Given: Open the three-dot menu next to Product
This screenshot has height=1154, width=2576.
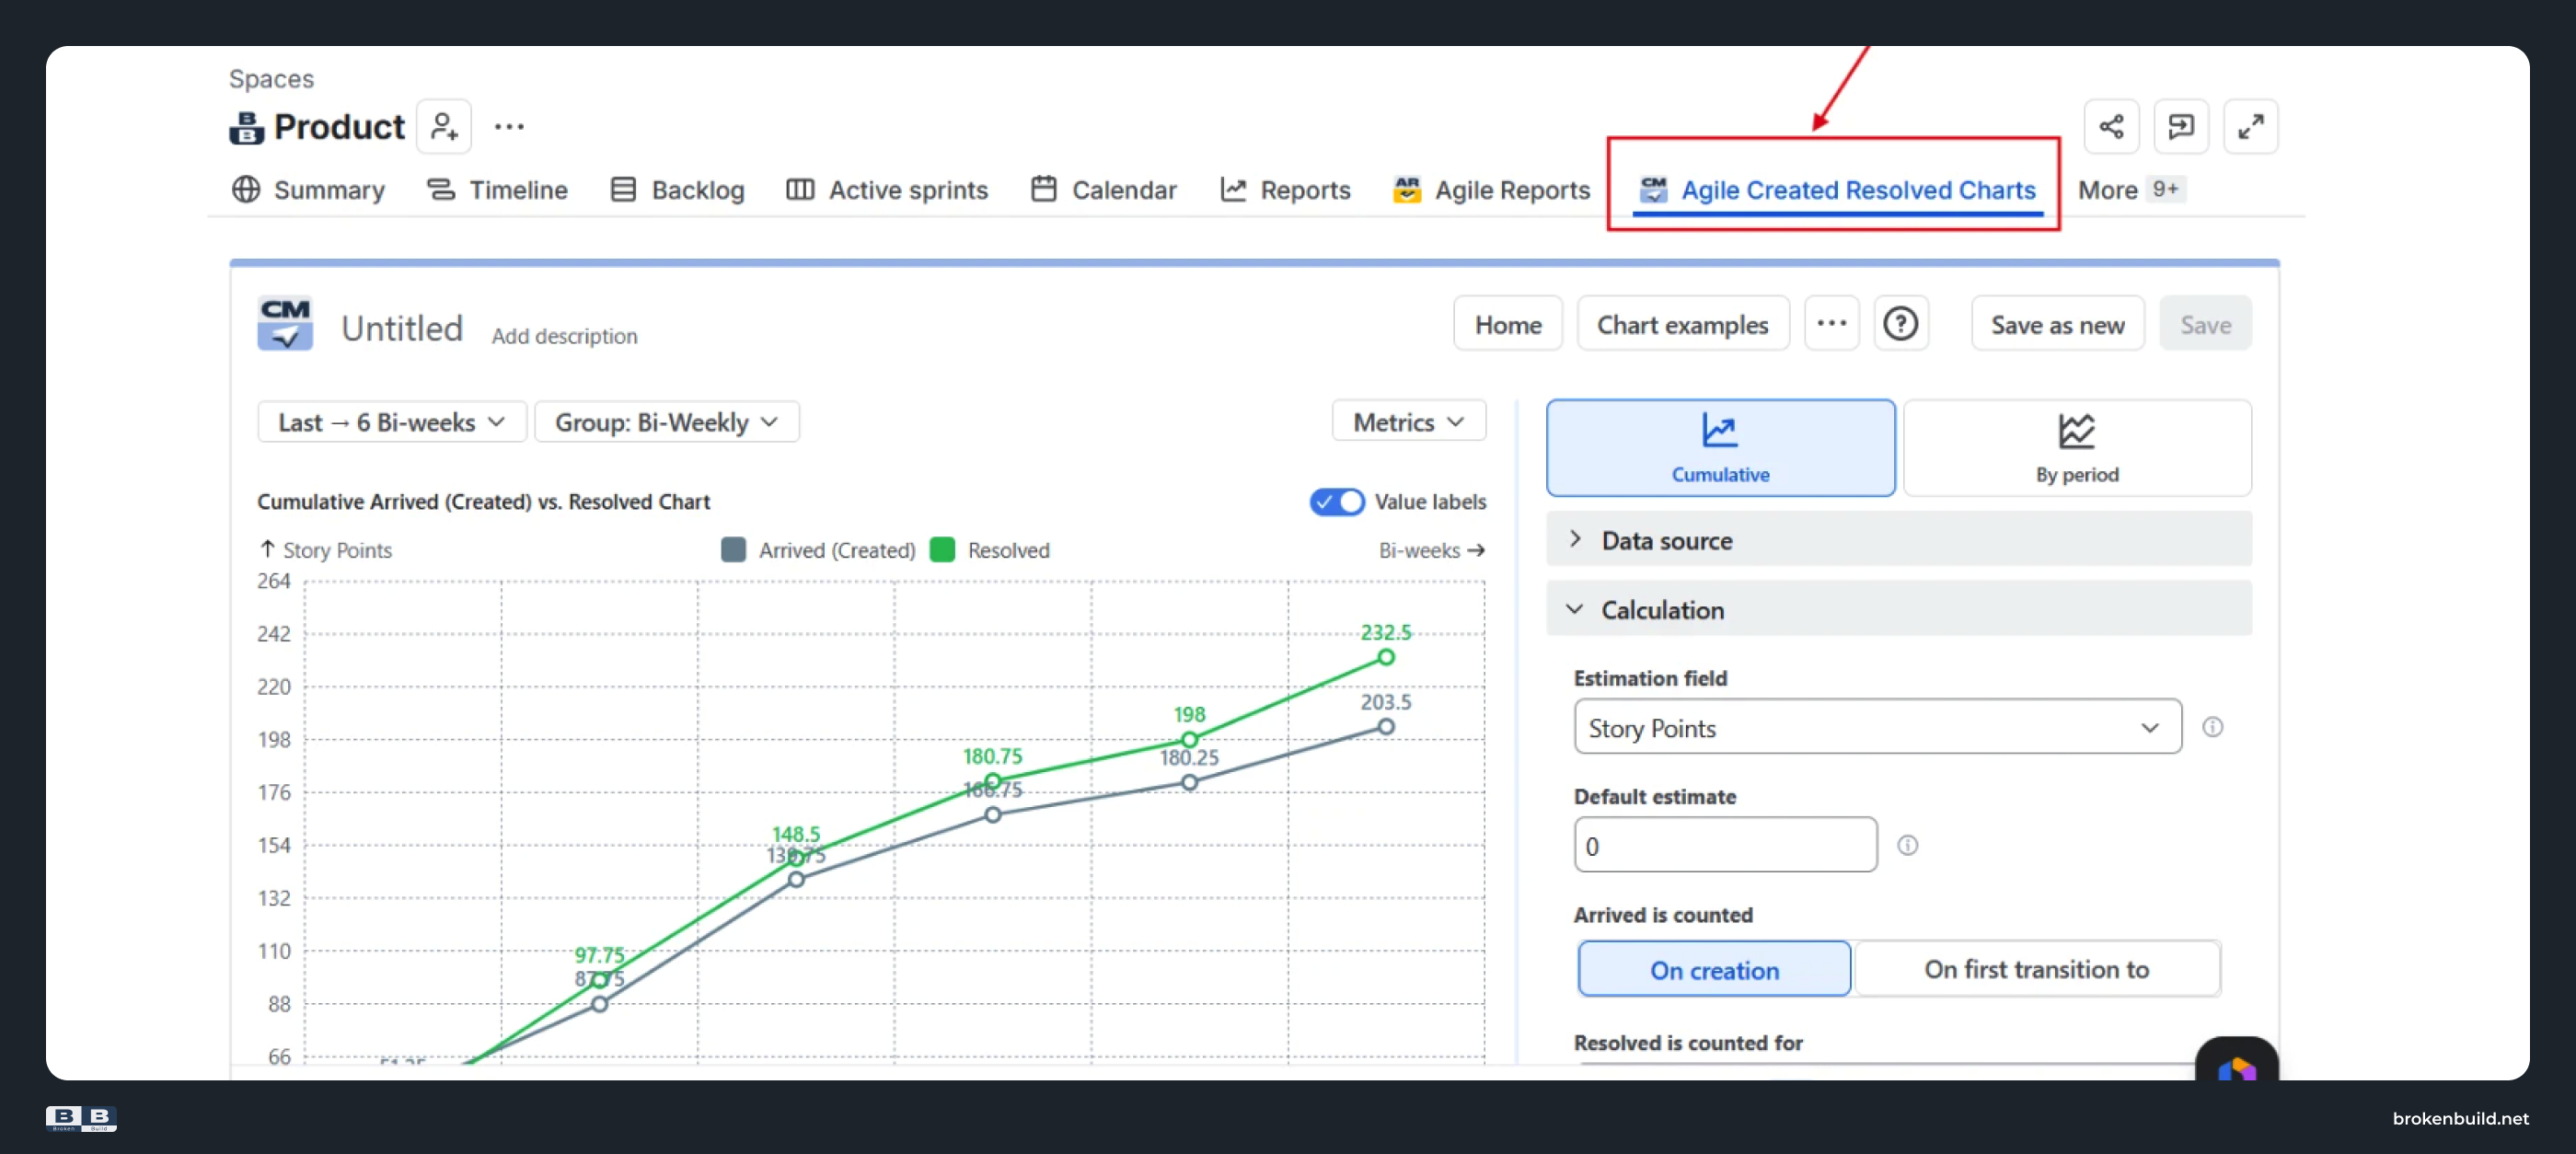Looking at the screenshot, I should tap(509, 127).
